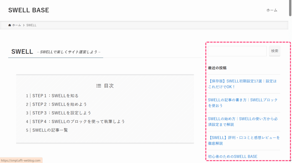Image resolution: width=292 pixels, height=163 pixels.
Task: Open 初心者のためのSWELL BASE post
Action: pos(233,156)
